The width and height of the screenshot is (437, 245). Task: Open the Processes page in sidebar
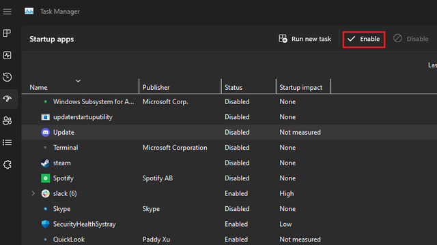(8, 33)
